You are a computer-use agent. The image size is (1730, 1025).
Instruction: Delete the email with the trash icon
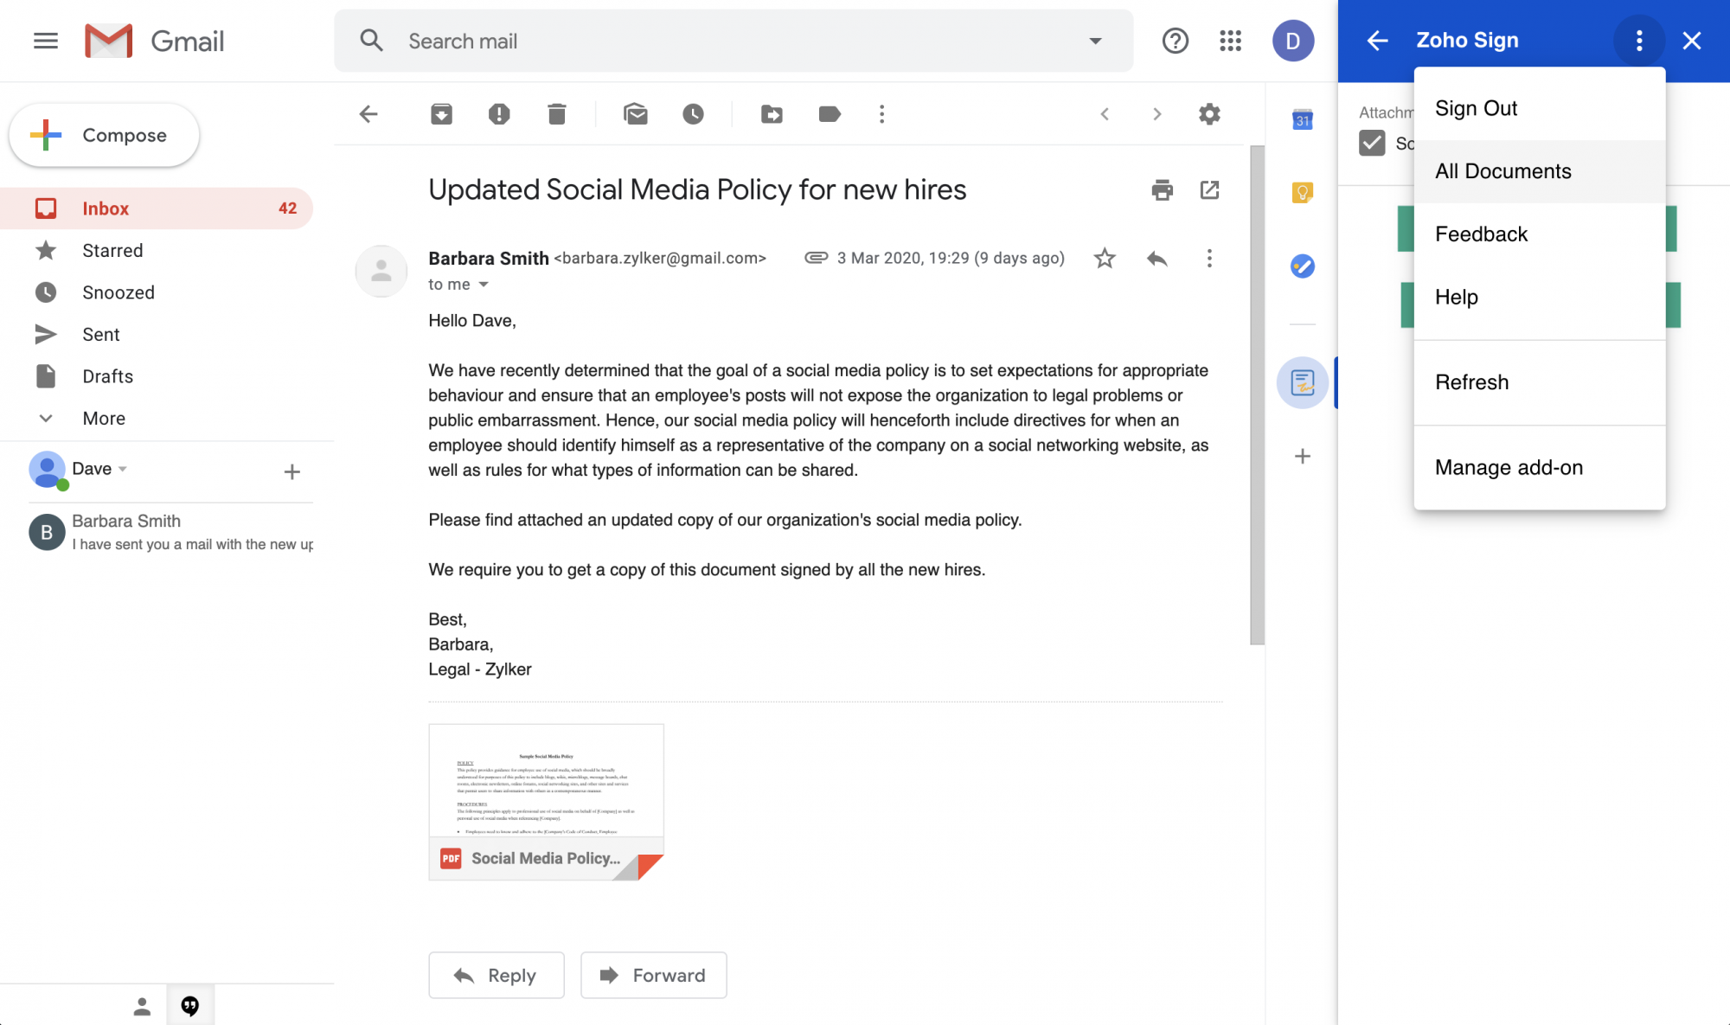556,114
